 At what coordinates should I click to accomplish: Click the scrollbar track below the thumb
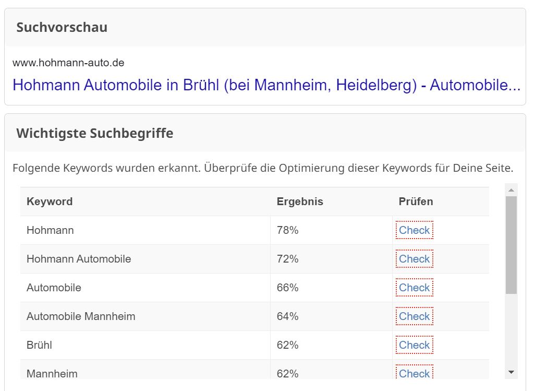point(511,329)
